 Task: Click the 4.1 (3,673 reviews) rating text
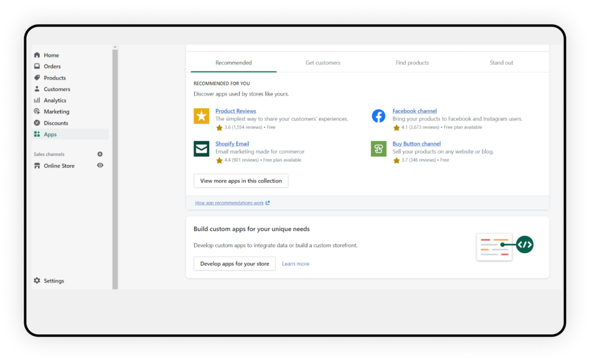pos(420,127)
